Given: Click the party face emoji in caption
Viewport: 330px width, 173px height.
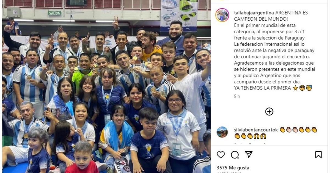Looking at the screenshot, I should pyautogui.click(x=309, y=88).
